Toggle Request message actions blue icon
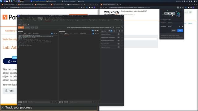The height and width of the screenshot is (111, 198). coord(52,34)
